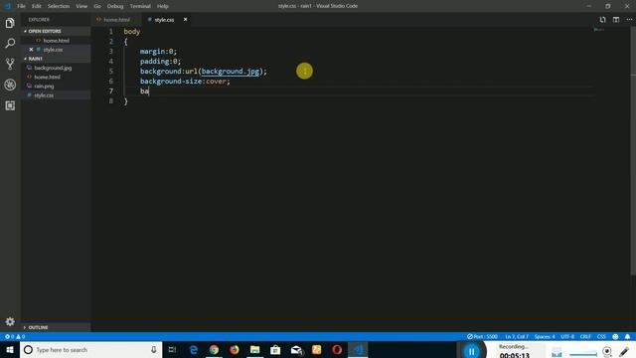Open the Go menu

click(x=97, y=6)
